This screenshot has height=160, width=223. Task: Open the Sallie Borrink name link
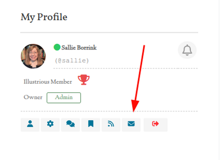coord(79,48)
